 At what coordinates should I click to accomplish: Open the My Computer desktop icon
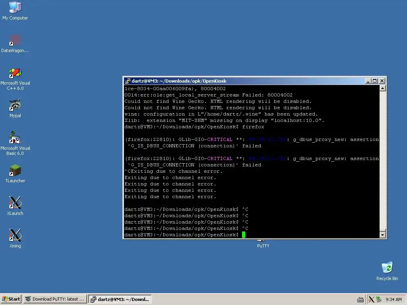click(15, 11)
